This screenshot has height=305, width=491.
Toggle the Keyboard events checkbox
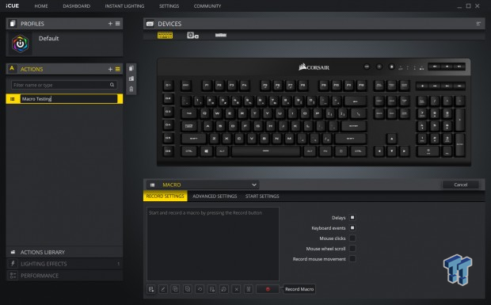(x=352, y=227)
